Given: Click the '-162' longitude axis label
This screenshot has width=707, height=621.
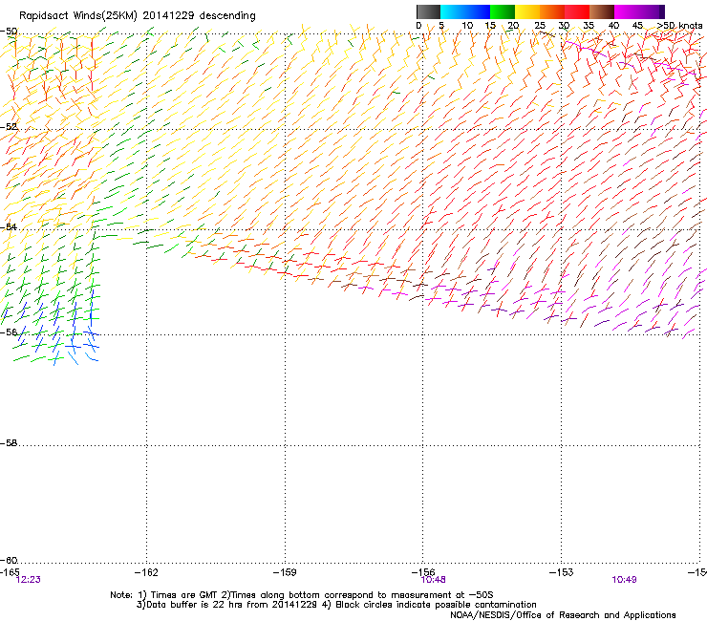Looking at the screenshot, I should 146,572.
